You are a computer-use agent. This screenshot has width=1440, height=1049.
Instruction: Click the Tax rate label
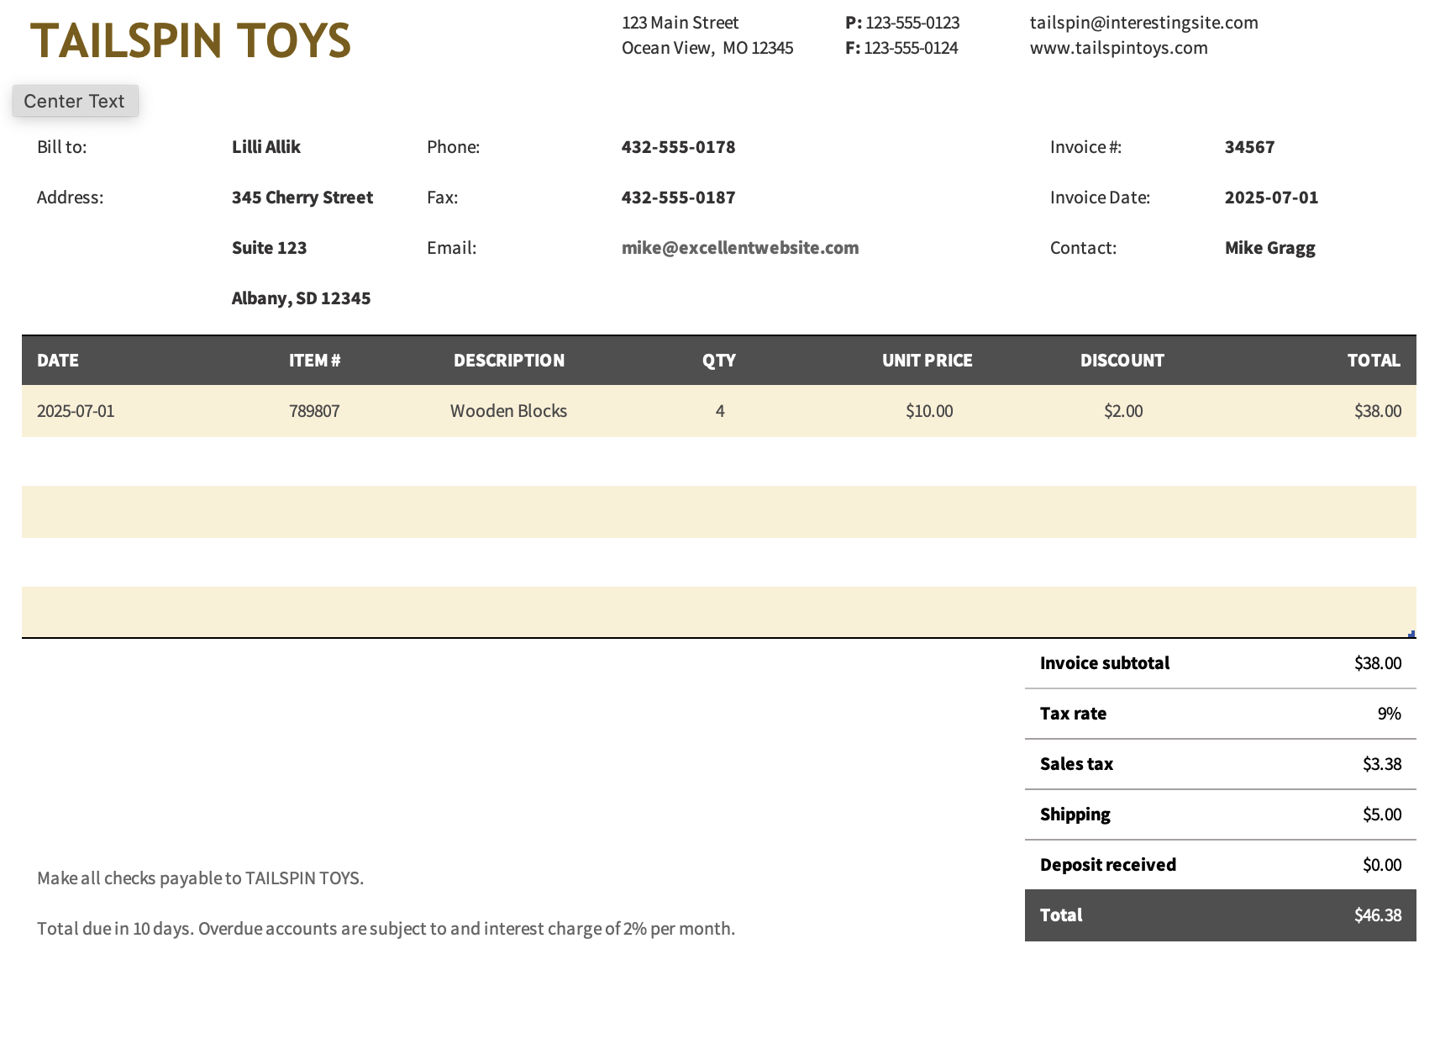(1073, 714)
